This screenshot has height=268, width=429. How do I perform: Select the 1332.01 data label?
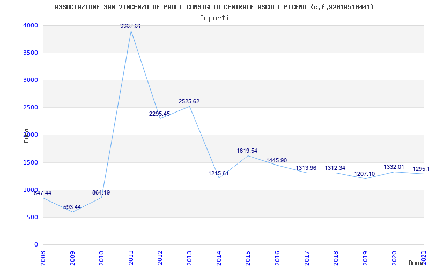coord(394,167)
